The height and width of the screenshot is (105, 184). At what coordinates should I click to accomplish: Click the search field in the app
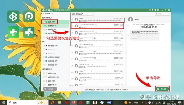162,14
